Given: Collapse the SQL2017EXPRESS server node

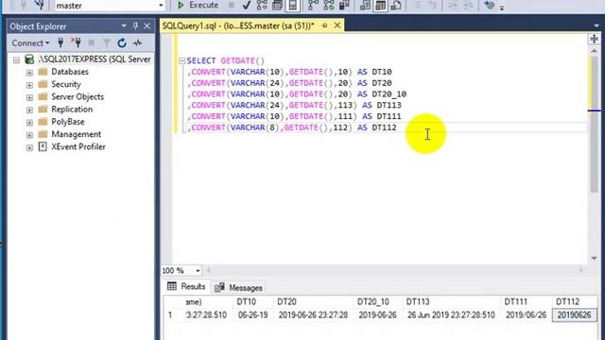Looking at the screenshot, I should (x=17, y=60).
